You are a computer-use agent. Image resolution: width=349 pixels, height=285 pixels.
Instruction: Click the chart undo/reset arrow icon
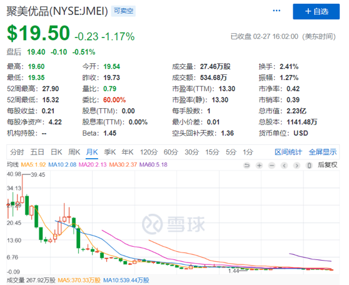(x=246, y=165)
